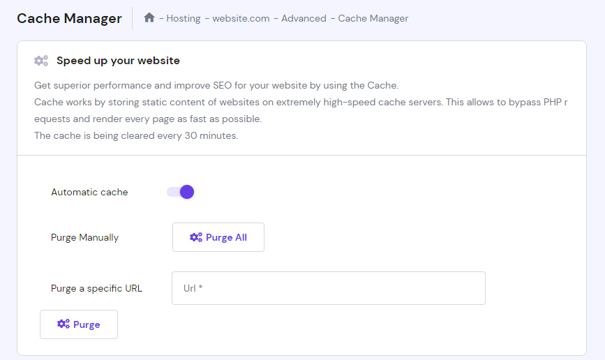This screenshot has width=605, height=360.
Task: Disable the Automatic cache switch
Action: tap(180, 192)
